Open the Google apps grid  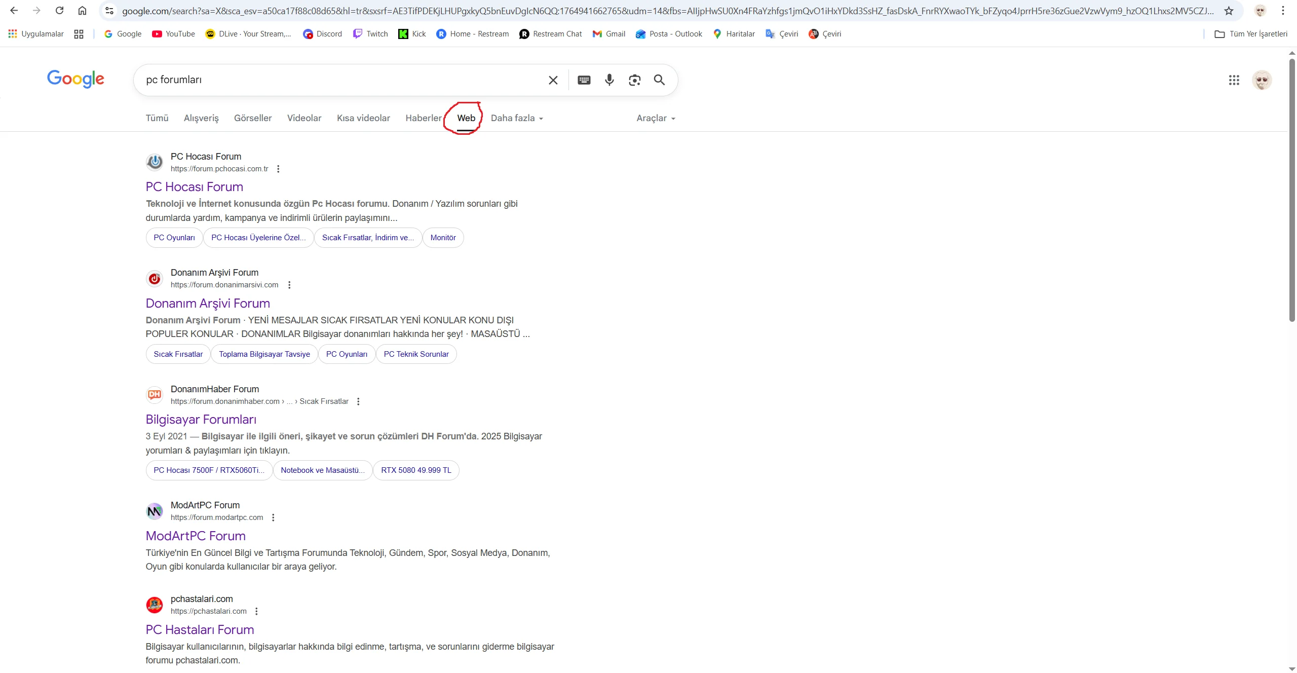point(1234,80)
